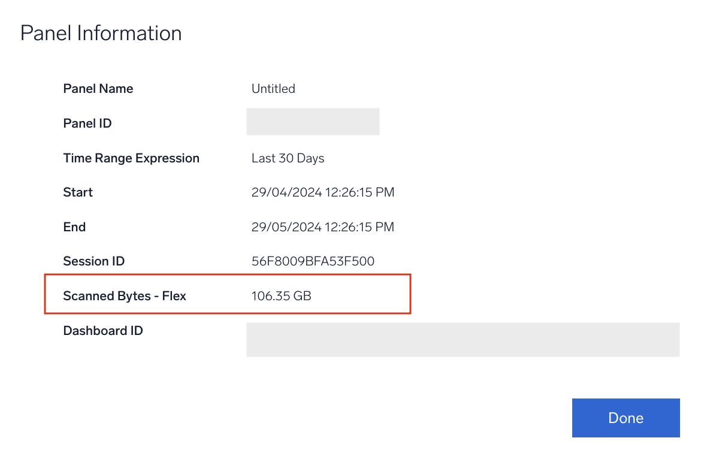This screenshot has width=701, height=459.
Task: Select the End timestamp 29/05/2024
Action: coord(323,227)
